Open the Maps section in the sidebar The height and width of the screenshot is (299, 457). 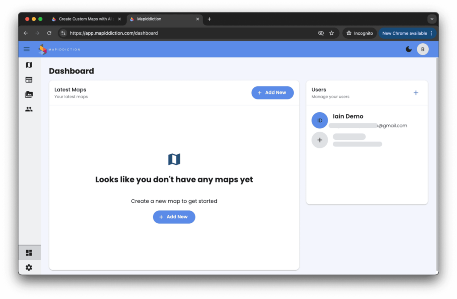pos(29,65)
